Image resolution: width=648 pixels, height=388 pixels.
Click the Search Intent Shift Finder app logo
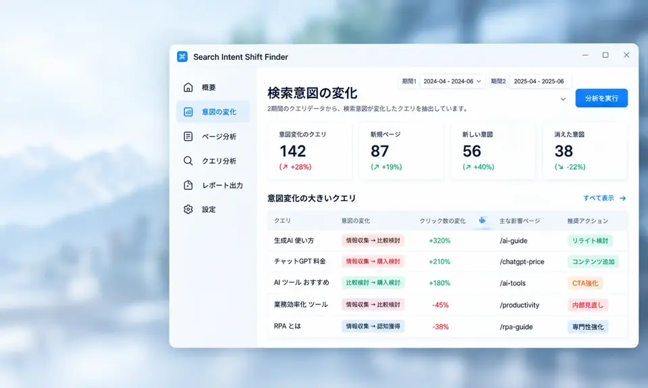[x=182, y=57]
